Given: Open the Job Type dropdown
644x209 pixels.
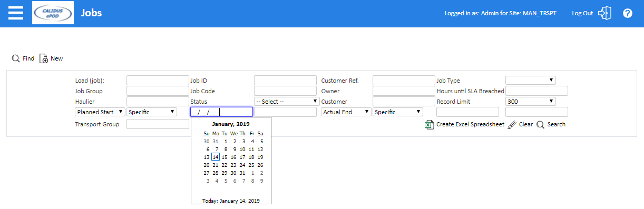Looking at the screenshot, I should coord(531,80).
